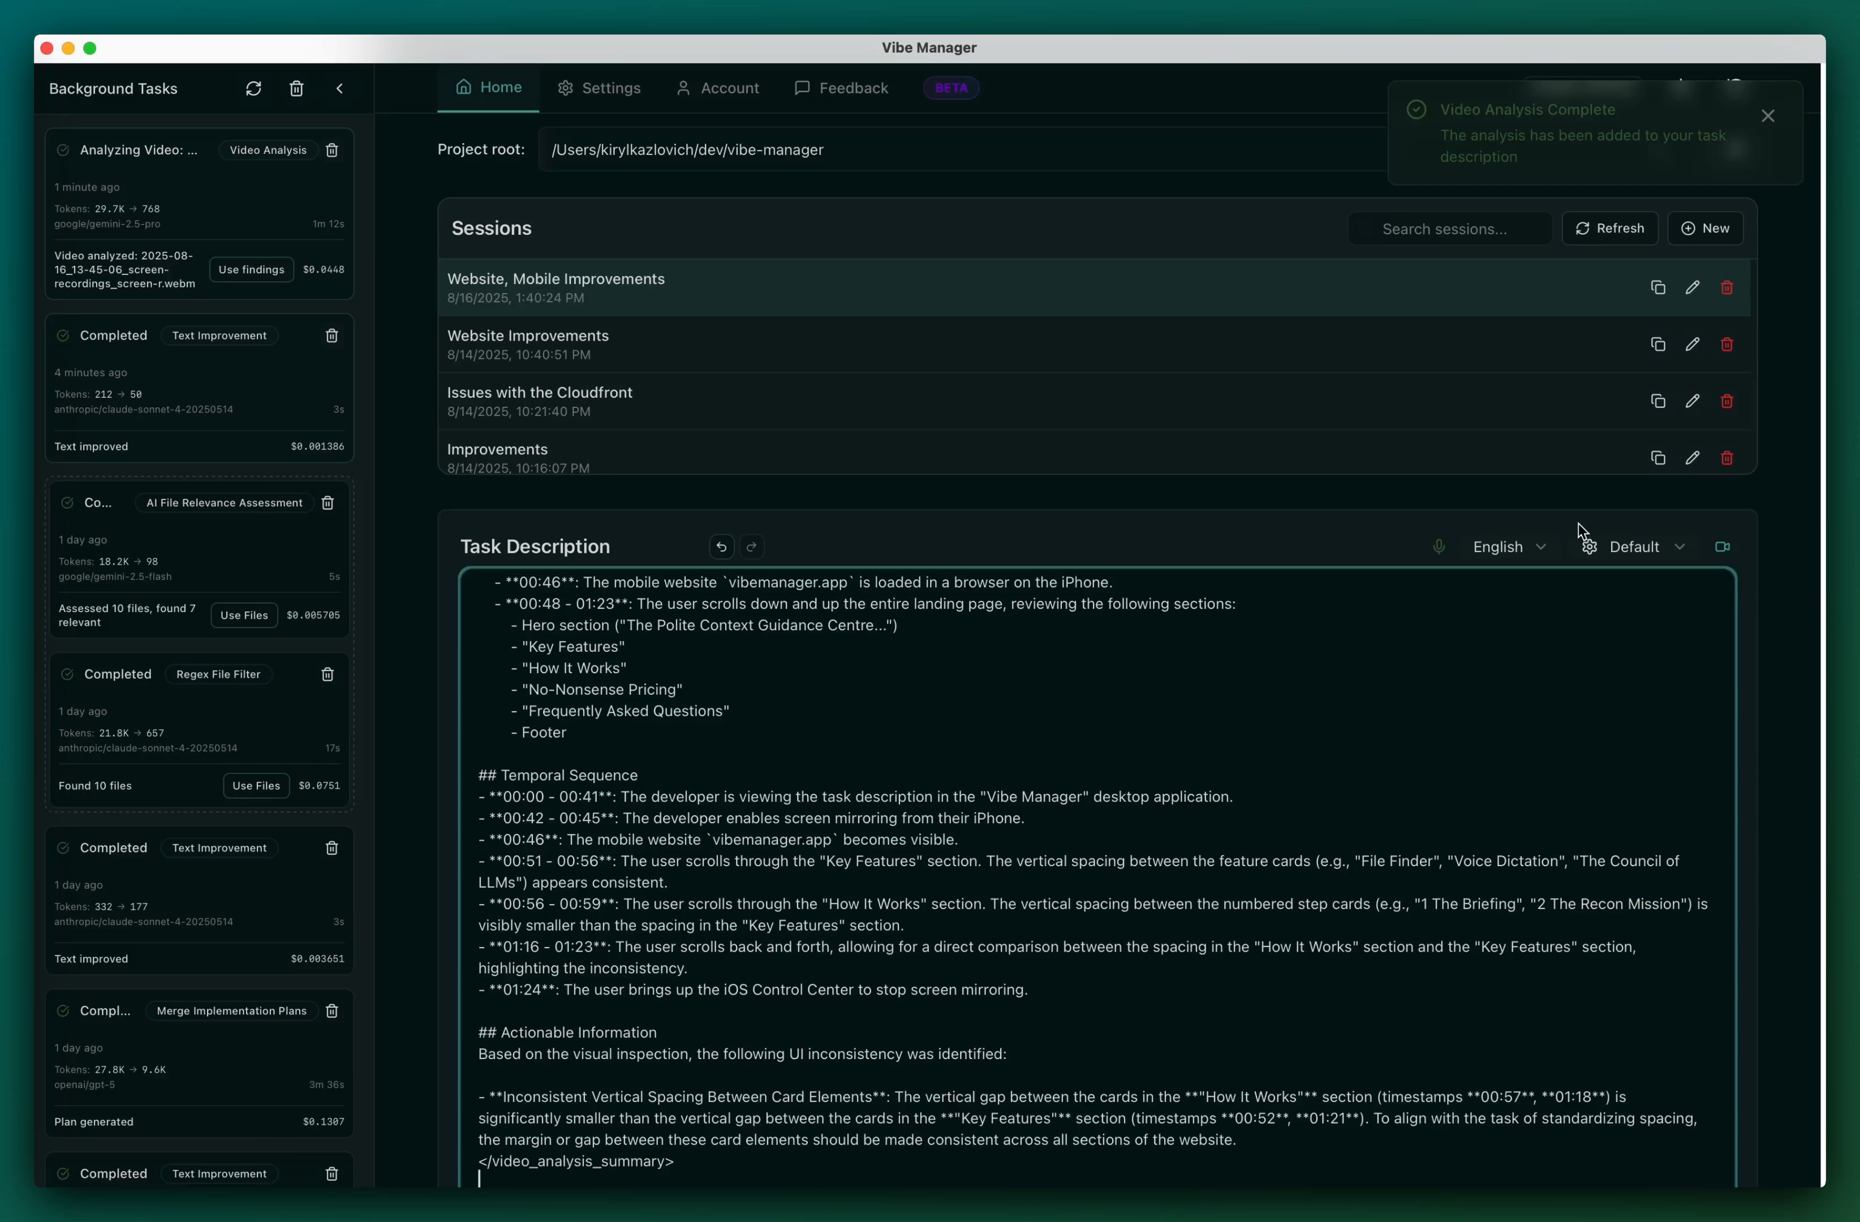Clear all background tasks with trash icon
Image resolution: width=1860 pixels, height=1222 pixels.
pyautogui.click(x=296, y=88)
